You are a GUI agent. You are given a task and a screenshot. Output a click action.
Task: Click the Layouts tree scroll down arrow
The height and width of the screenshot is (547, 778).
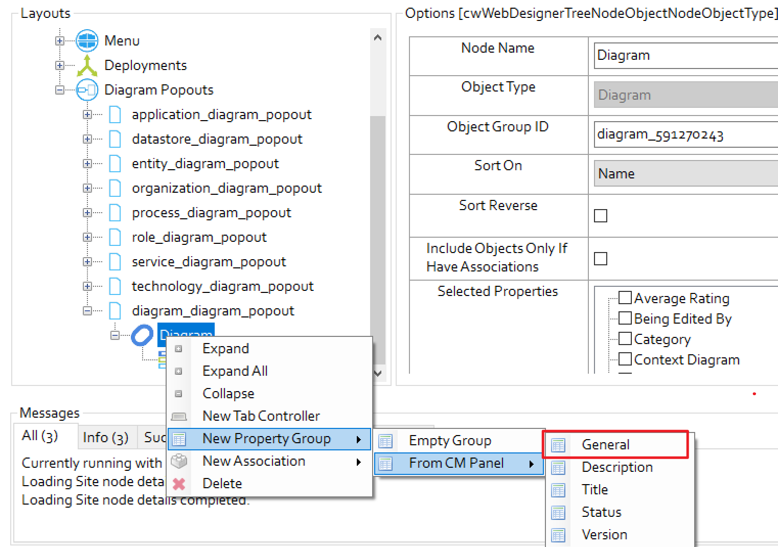click(x=378, y=374)
